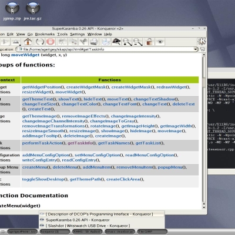Open the Edit menu

(10, 34)
